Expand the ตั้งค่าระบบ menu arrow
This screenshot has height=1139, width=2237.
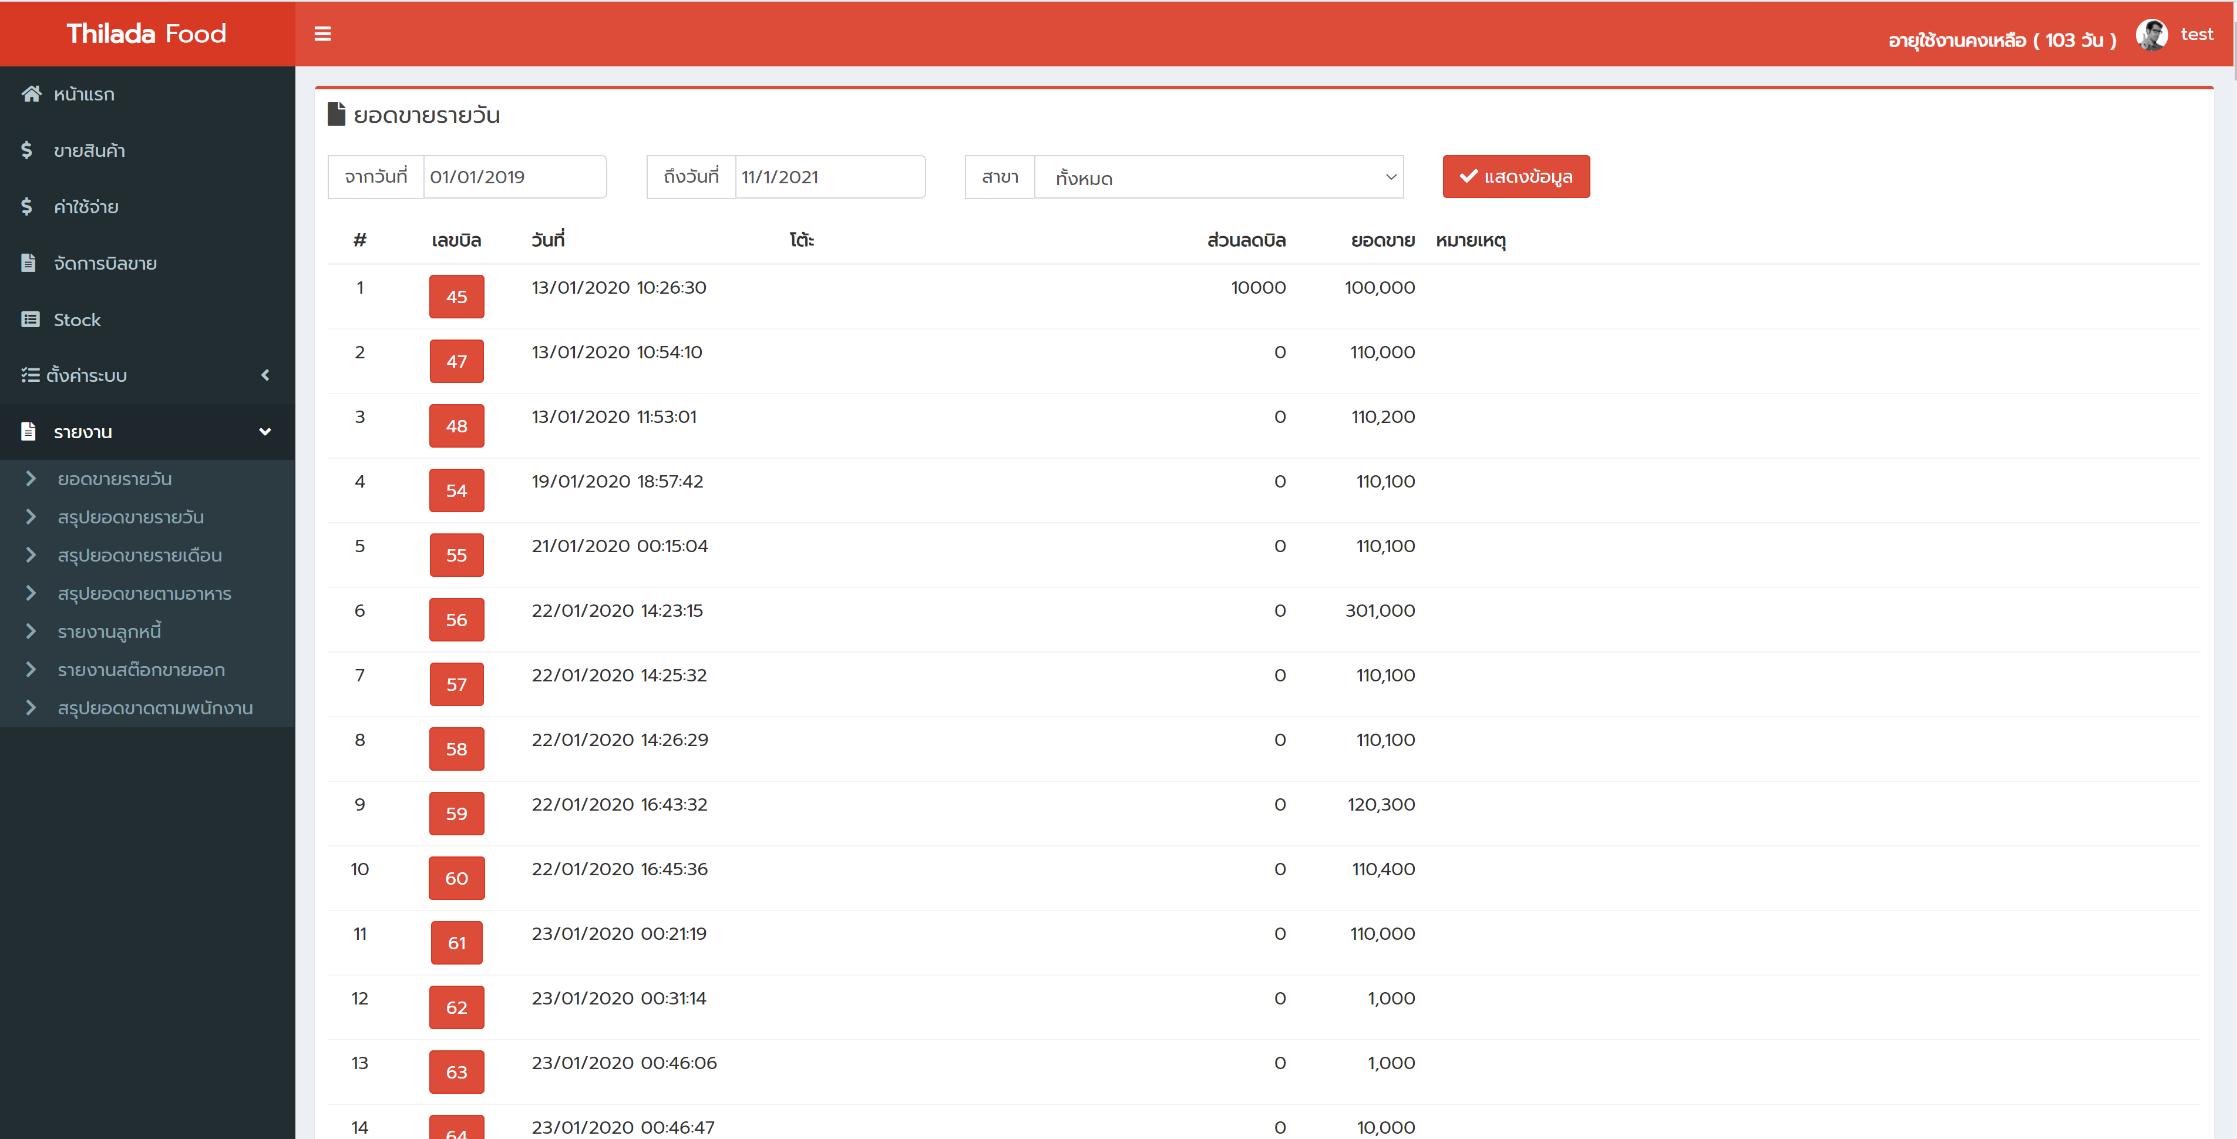click(265, 375)
